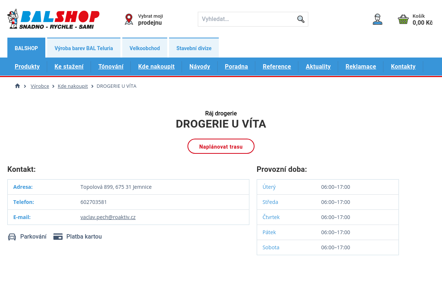Open the user account icon
This screenshot has height=295, width=442.
point(377,19)
